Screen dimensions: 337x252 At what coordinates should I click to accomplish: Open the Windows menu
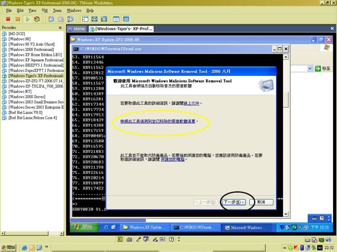(74, 10)
